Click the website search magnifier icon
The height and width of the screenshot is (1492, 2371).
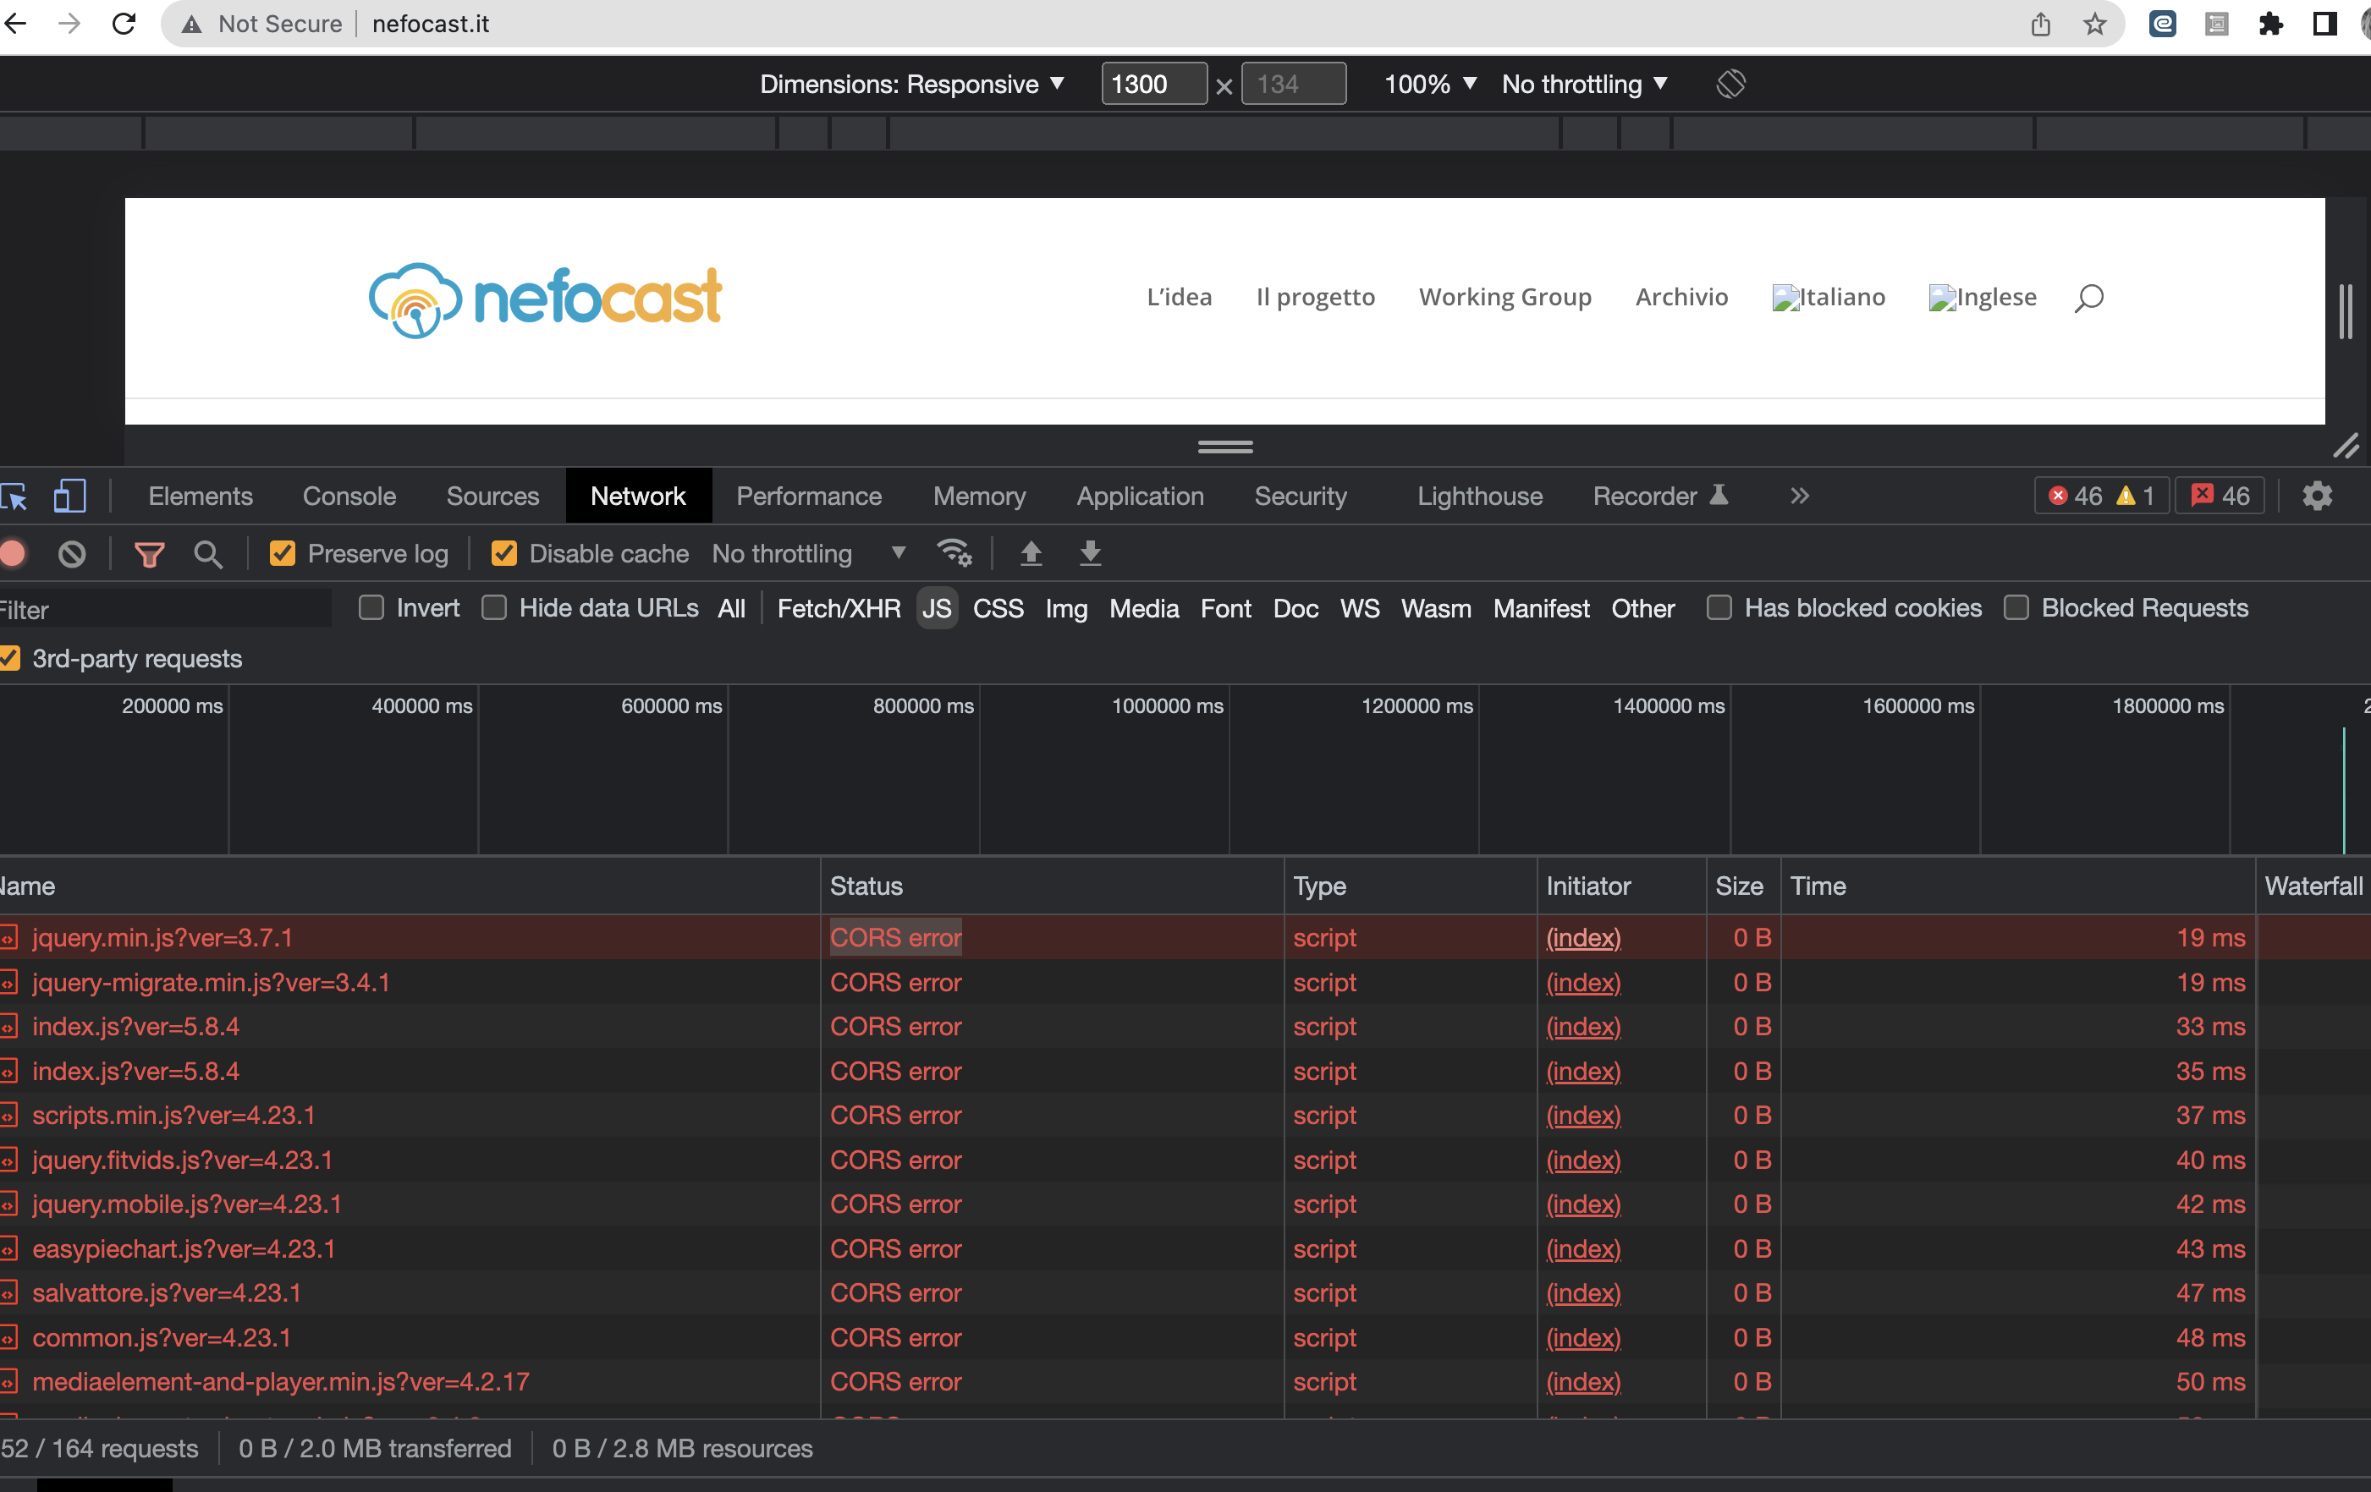pyautogui.click(x=2088, y=297)
